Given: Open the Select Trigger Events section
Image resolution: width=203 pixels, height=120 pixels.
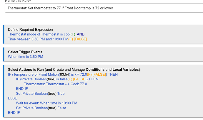Looking at the screenshot, I should [25, 52].
